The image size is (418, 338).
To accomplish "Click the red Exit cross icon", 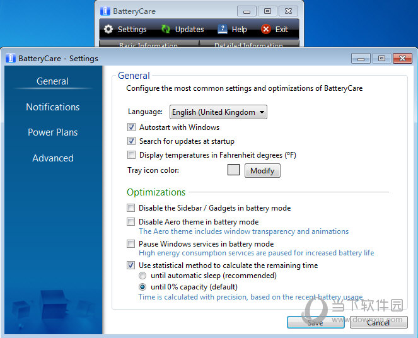I will (266, 29).
